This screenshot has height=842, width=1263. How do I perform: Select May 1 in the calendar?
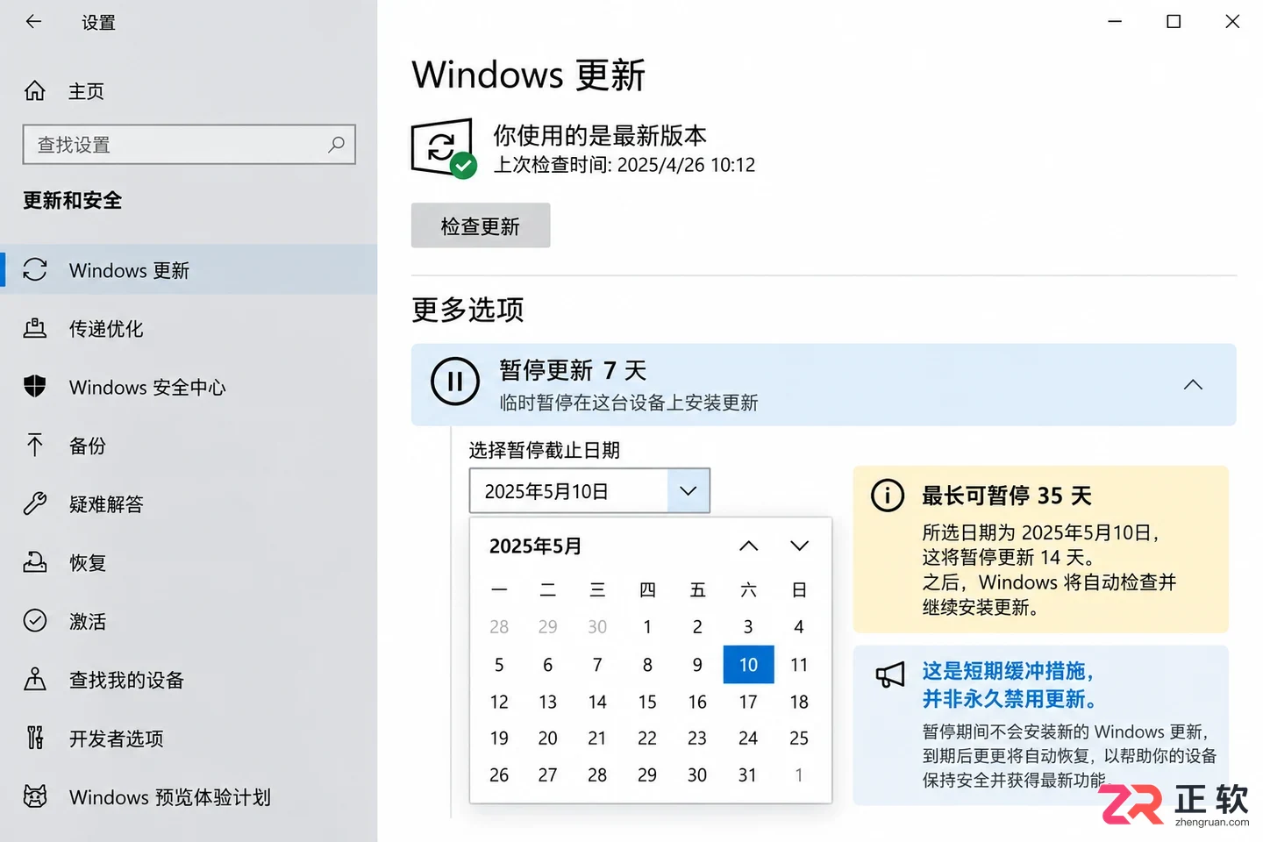tap(647, 626)
